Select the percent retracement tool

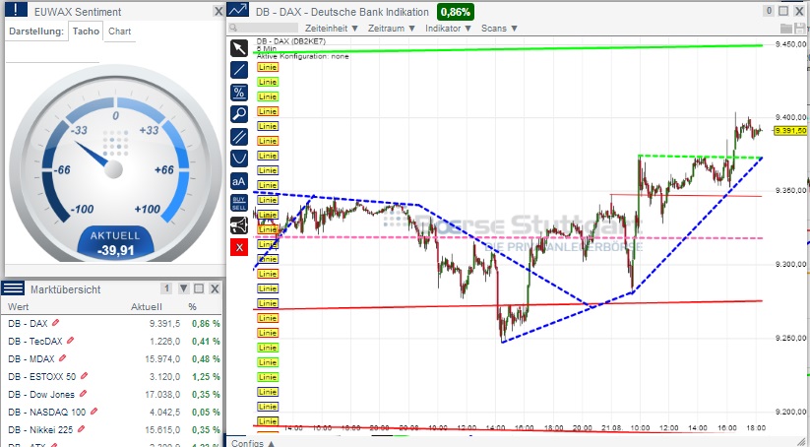[x=239, y=92]
